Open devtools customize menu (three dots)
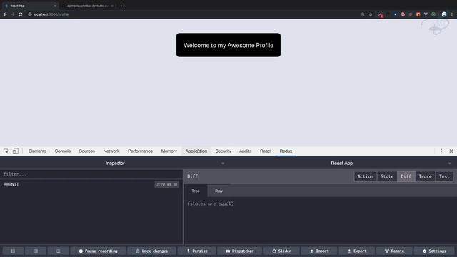This screenshot has width=457, height=257. coord(441,151)
